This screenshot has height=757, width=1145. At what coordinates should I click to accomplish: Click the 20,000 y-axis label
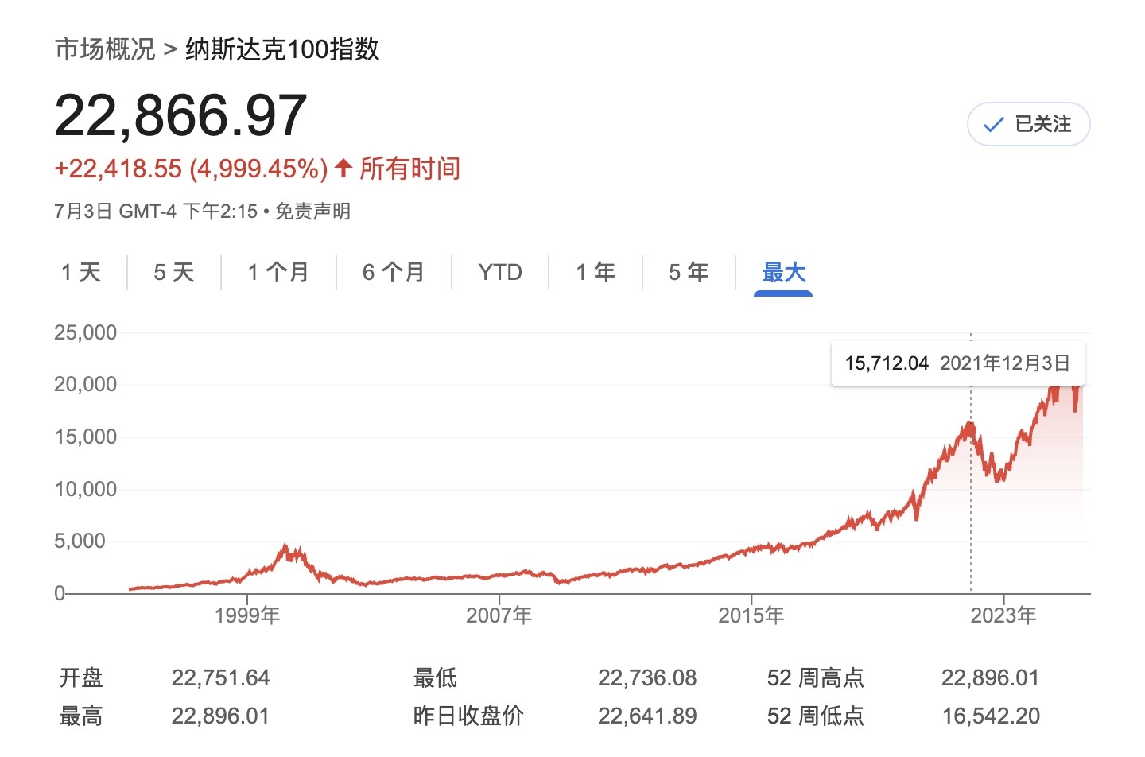pos(85,384)
